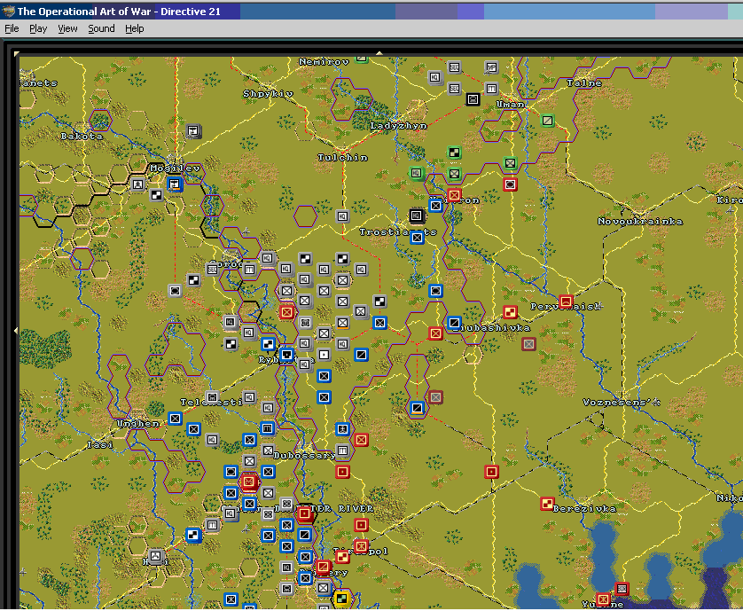Click the top-left corner map scroll arrow
The image size is (743, 611).
17,54
